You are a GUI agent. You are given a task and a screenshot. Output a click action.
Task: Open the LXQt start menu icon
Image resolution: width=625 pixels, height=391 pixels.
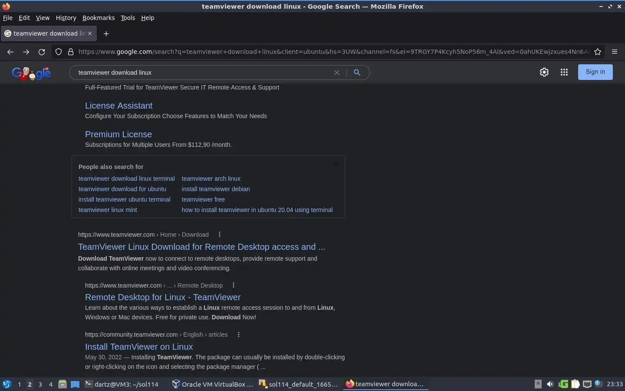click(7, 384)
